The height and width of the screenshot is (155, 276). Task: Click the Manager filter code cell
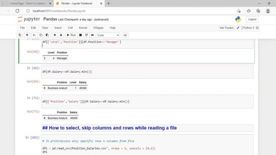[x=147, y=43]
